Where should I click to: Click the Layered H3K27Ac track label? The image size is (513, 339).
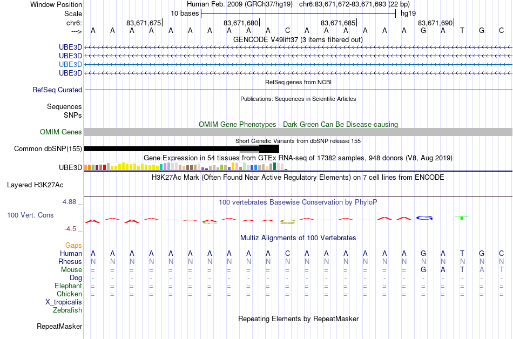(35, 185)
